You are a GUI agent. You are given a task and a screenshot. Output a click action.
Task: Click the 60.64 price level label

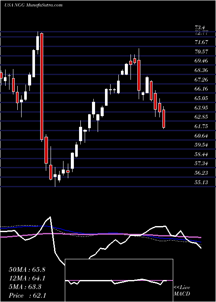click(202, 136)
